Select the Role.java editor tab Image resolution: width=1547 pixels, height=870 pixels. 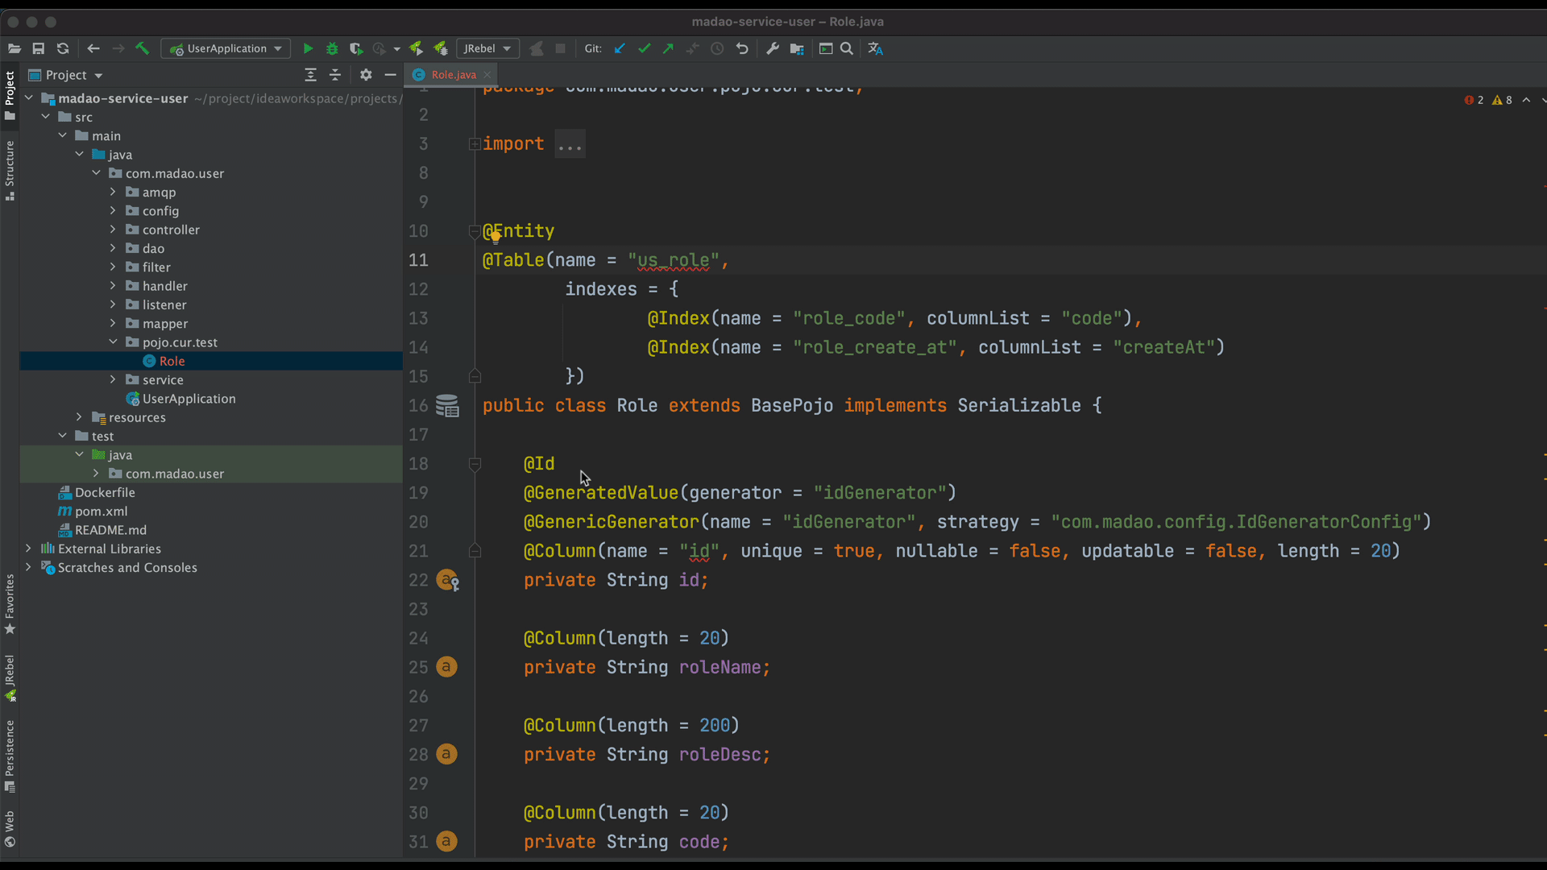pyautogui.click(x=453, y=75)
